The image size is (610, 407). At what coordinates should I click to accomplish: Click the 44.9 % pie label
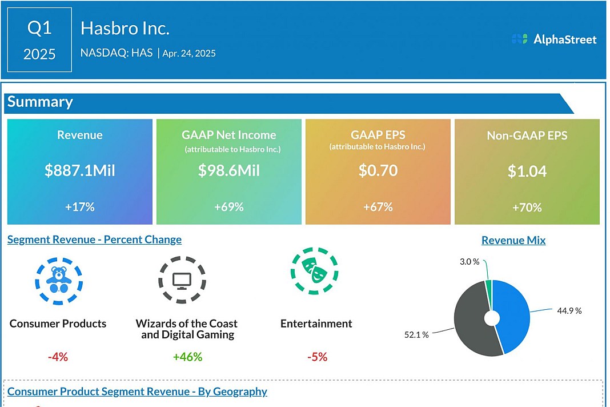(x=569, y=311)
